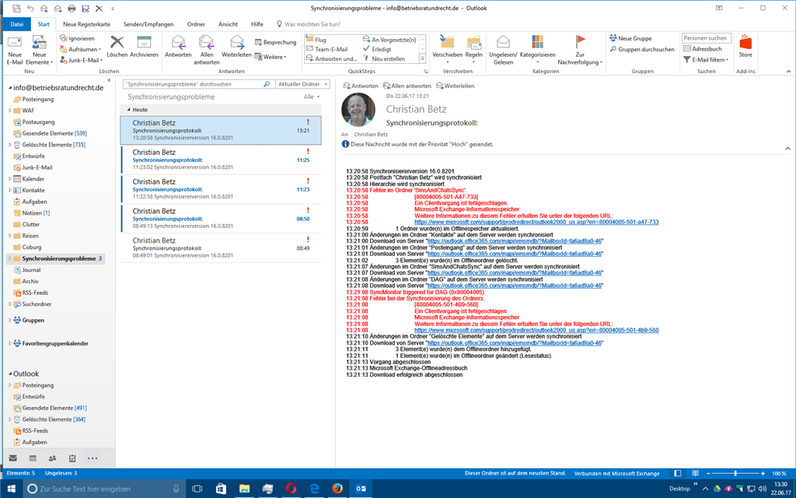The height and width of the screenshot is (498, 796).
Task: Open the Datei tab
Action: point(17,24)
